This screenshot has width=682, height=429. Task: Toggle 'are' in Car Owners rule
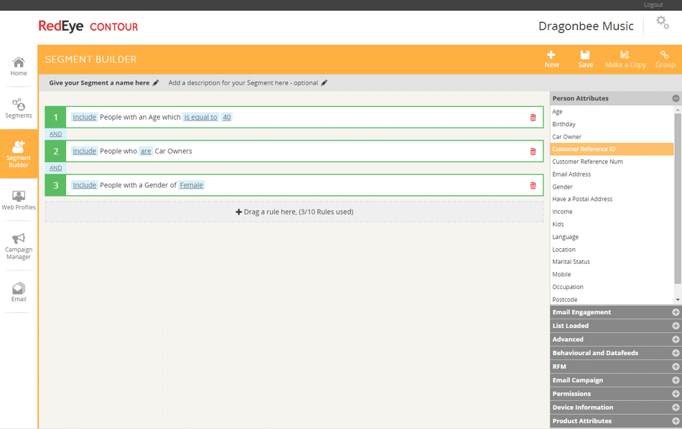coord(146,151)
